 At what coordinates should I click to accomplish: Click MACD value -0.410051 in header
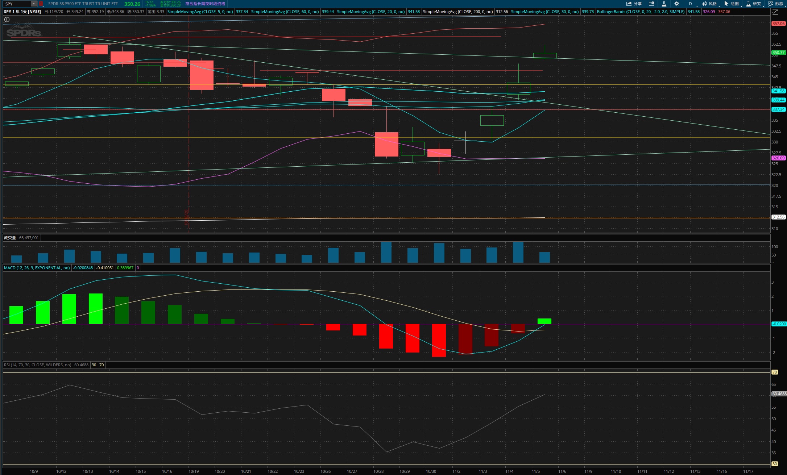pos(105,268)
